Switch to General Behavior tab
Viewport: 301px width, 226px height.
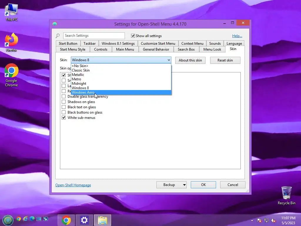click(156, 49)
